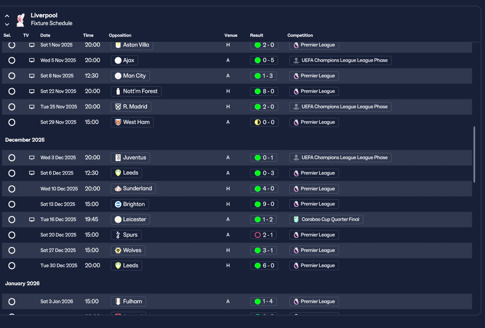
Task: Sort fixtures by the Date column header
Action: coord(45,35)
